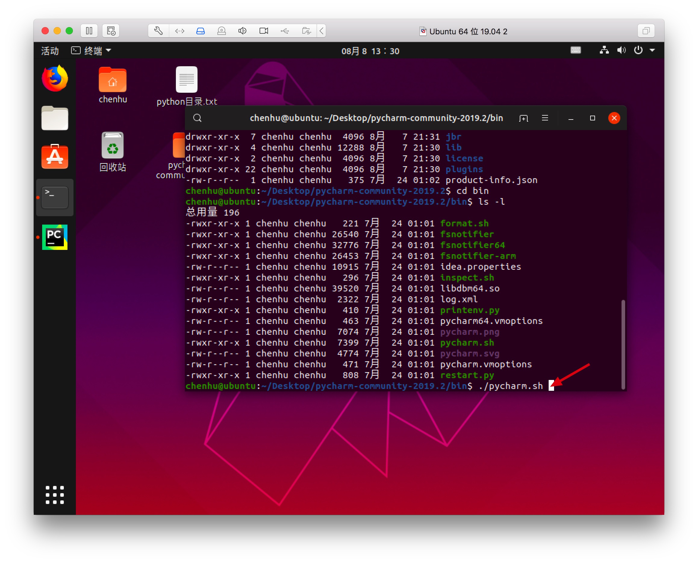The image size is (698, 563).
Task: Click the Terminal icon in the dock
Action: (55, 197)
